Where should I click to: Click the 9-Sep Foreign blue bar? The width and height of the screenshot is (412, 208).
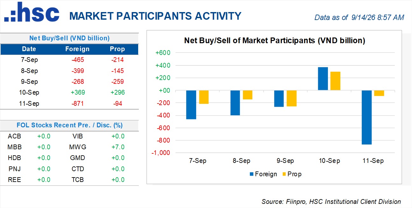pos(279,99)
